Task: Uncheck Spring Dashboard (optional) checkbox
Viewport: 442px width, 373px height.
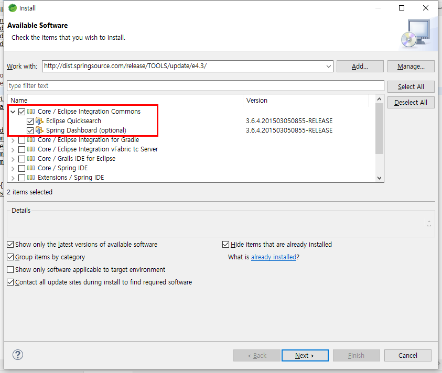Action: [x=30, y=131]
